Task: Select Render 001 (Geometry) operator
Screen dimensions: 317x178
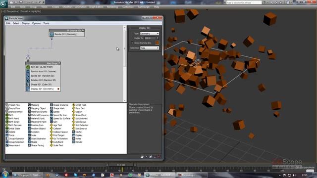Action: pyautogui.click(x=67, y=34)
